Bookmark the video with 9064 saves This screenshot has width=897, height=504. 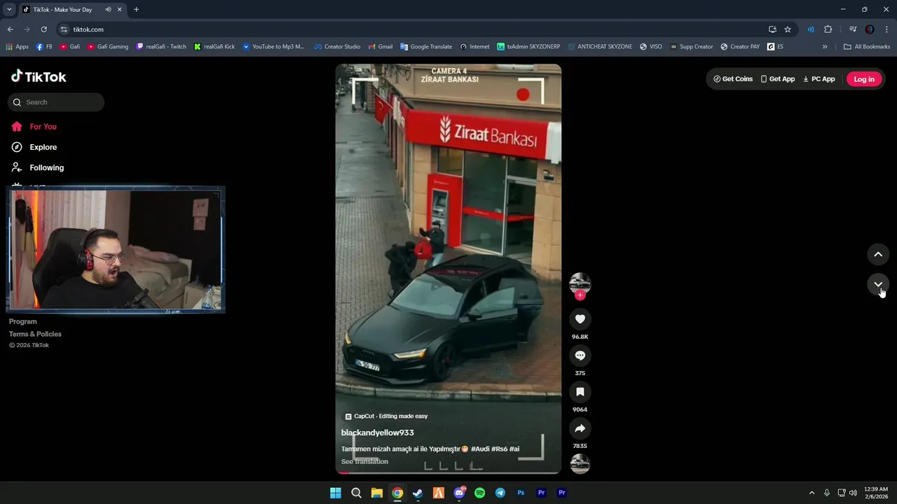(x=580, y=392)
